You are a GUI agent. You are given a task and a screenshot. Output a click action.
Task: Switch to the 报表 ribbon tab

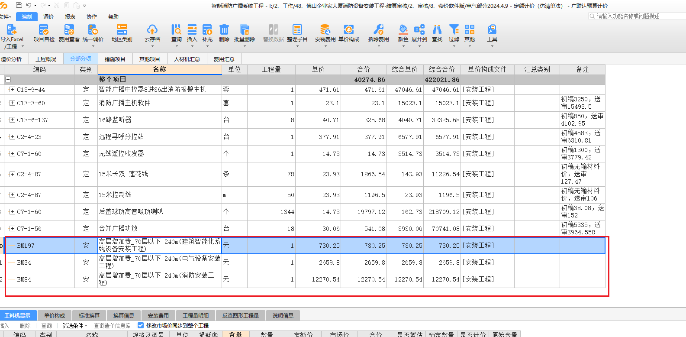point(70,16)
